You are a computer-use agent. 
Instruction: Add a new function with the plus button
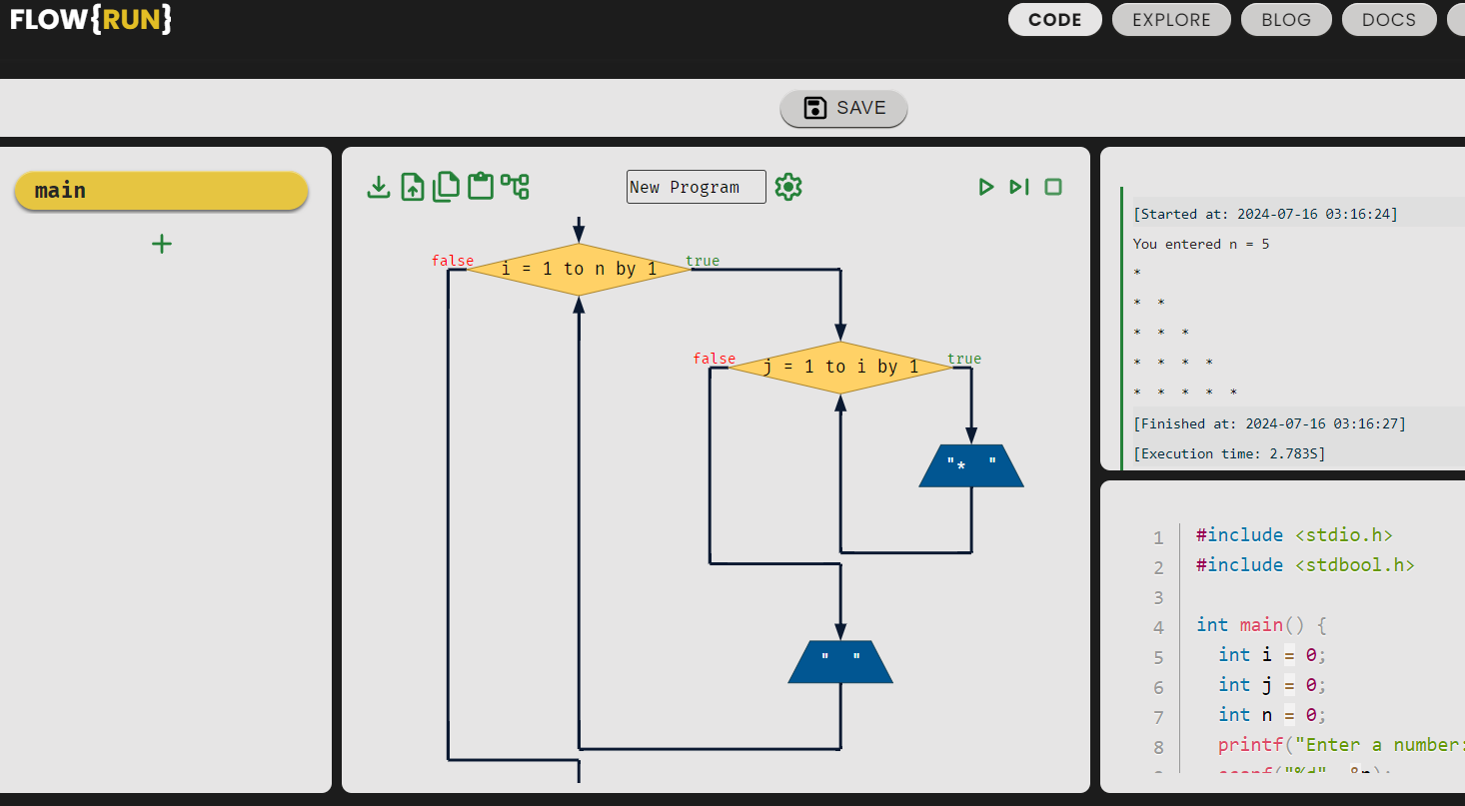pos(161,244)
